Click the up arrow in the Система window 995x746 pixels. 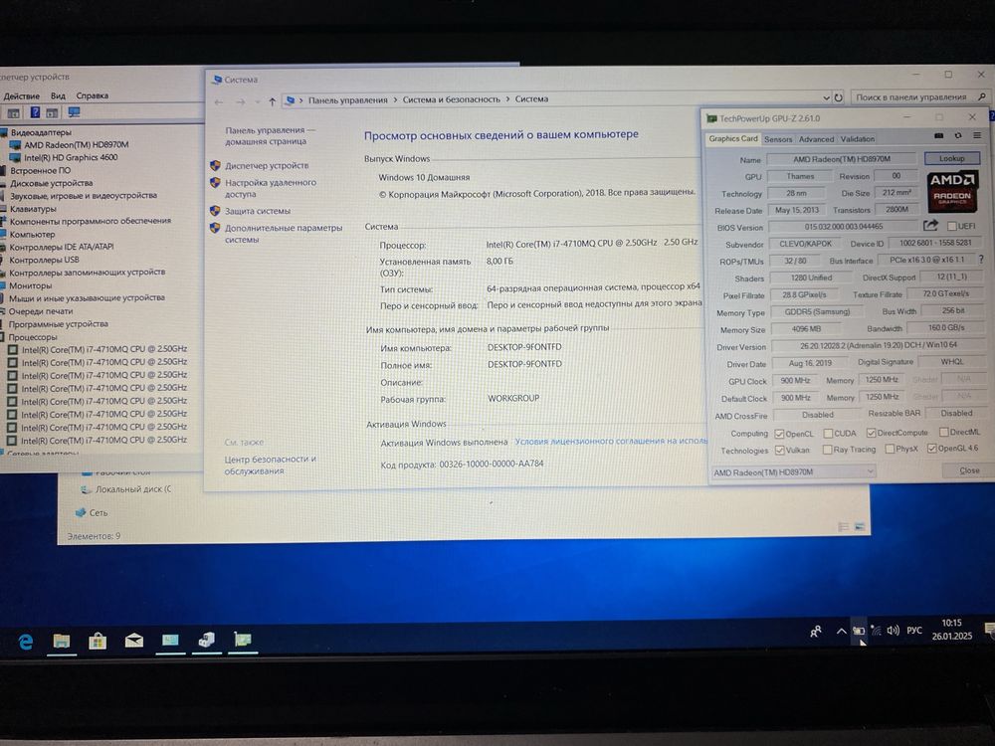[273, 101]
